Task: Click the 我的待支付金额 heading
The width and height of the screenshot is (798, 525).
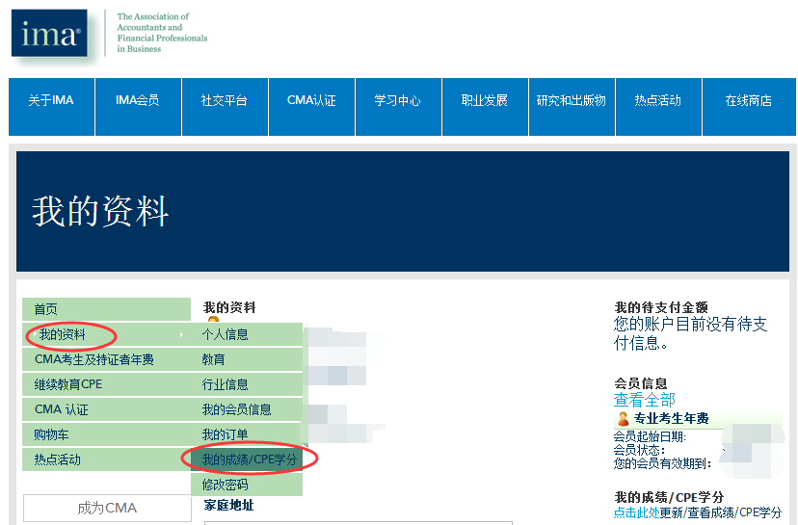Action: click(661, 307)
